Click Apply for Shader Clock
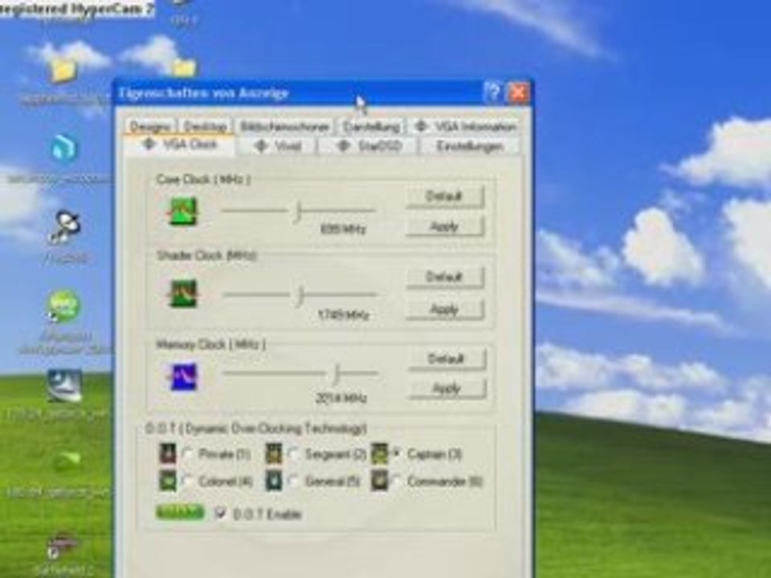The image size is (771, 578). click(x=444, y=309)
